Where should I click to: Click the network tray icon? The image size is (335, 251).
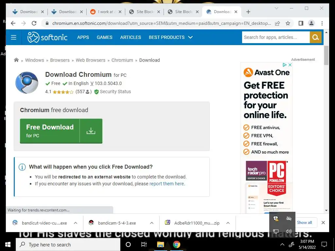click(x=276, y=231)
